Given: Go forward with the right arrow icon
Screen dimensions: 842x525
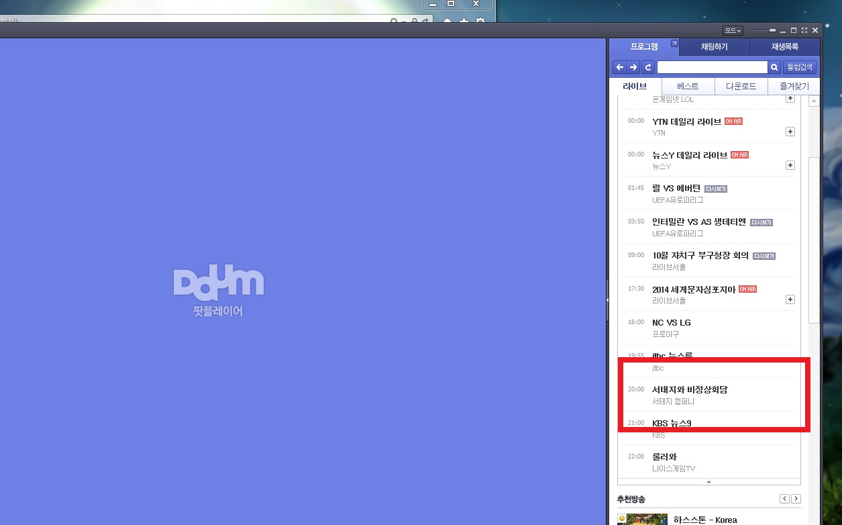Looking at the screenshot, I should point(633,67).
